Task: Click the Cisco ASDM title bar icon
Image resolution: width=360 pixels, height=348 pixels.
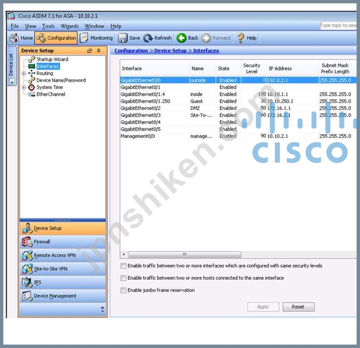Action: (x=11, y=16)
